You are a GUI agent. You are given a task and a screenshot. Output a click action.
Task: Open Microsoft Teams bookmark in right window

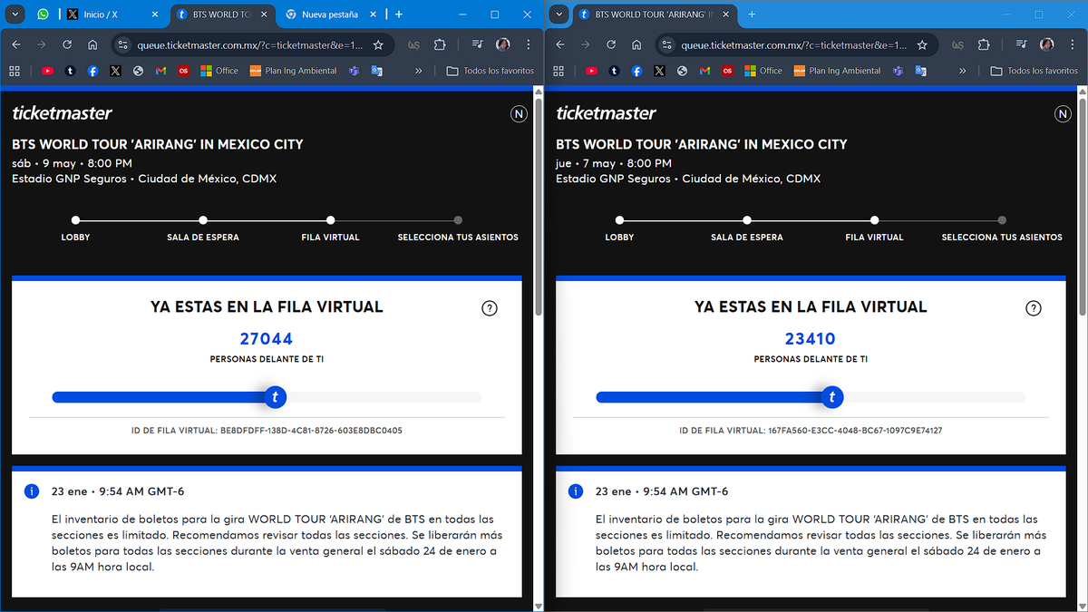[x=898, y=71]
